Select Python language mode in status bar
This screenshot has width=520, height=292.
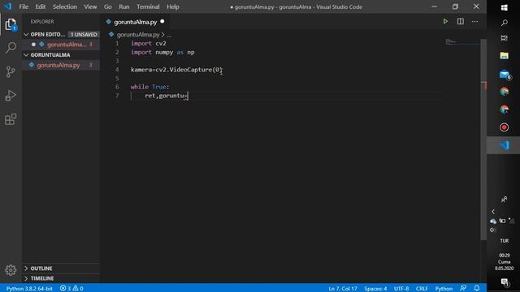(x=444, y=289)
